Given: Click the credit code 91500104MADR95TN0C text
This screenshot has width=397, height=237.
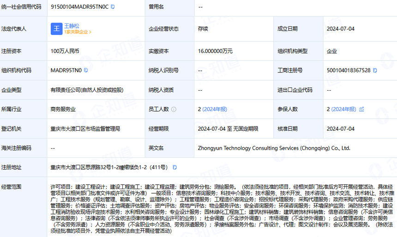Looking at the screenshot, I should tap(79, 7).
